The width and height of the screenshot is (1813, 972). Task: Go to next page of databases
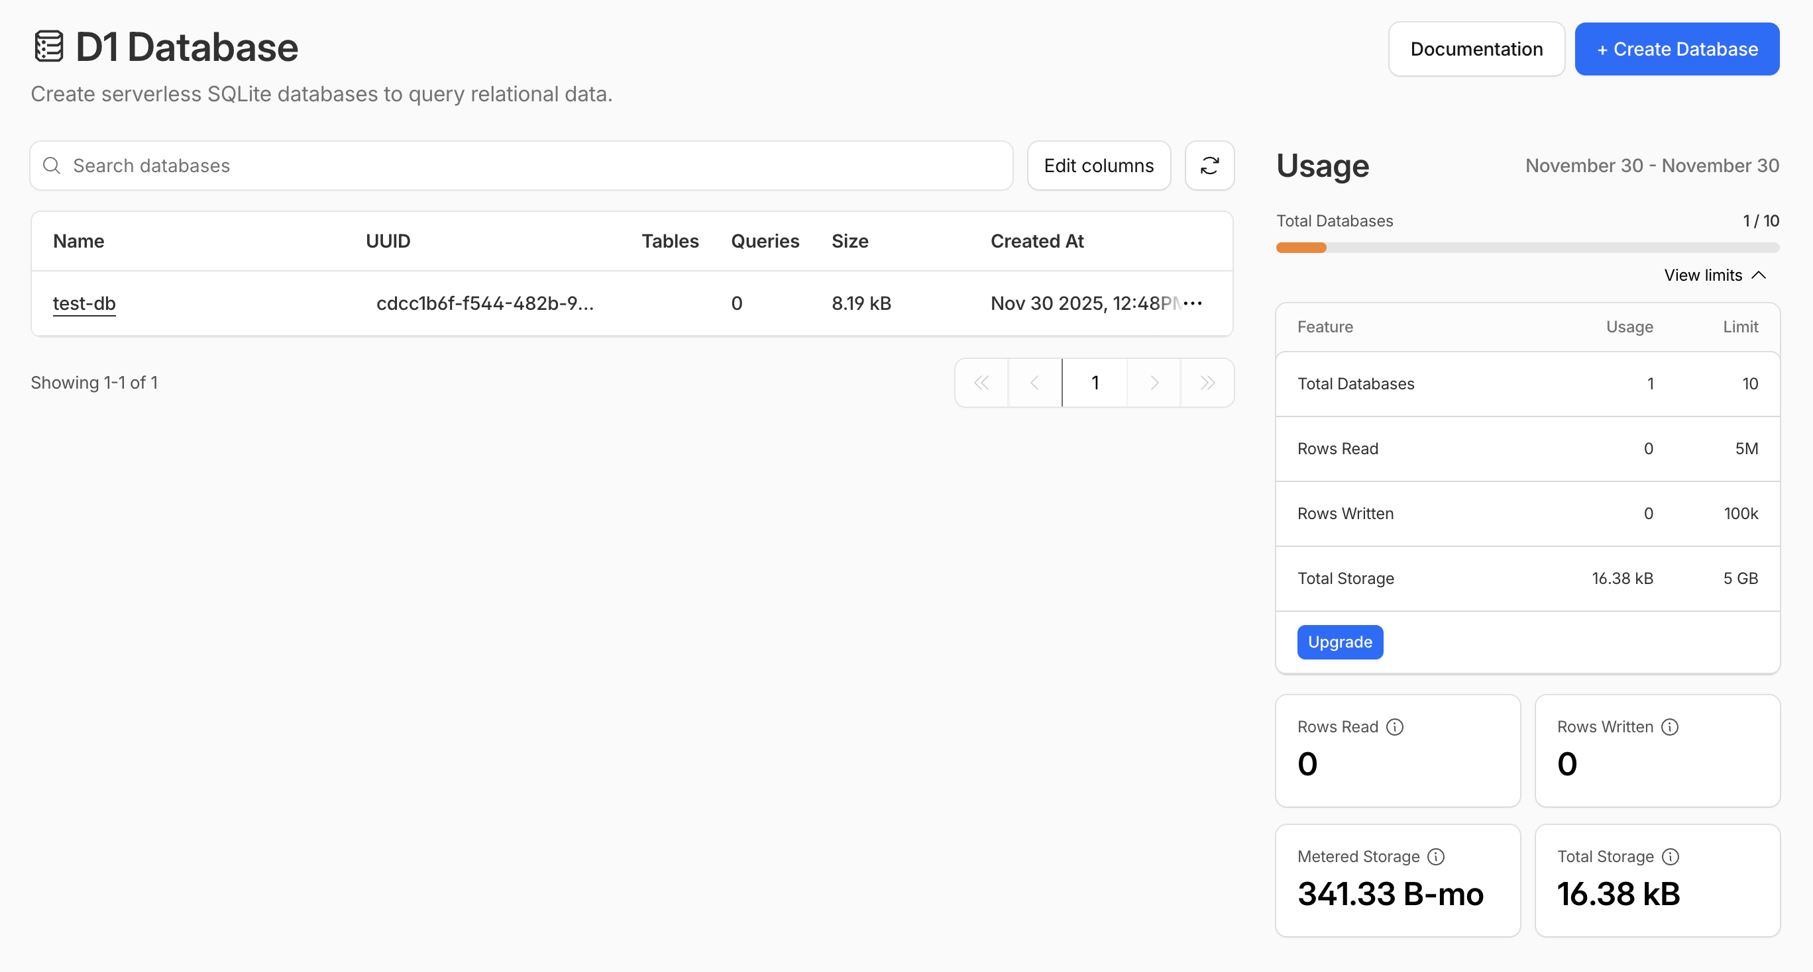point(1154,383)
